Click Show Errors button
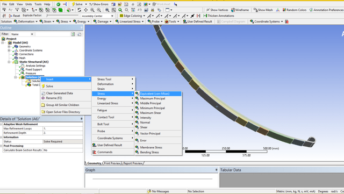 [99, 4]
